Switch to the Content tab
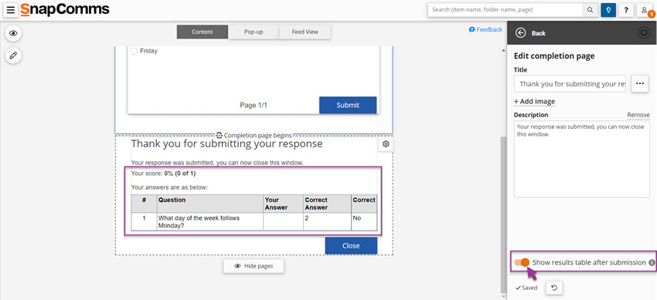Image resolution: width=657 pixels, height=300 pixels. pyautogui.click(x=203, y=32)
